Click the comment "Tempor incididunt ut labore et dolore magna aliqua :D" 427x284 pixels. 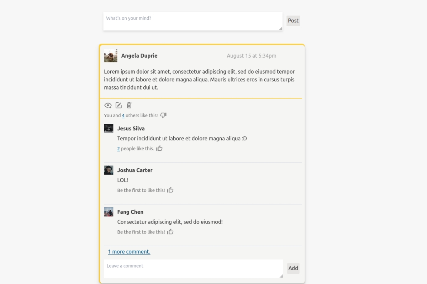182,139
